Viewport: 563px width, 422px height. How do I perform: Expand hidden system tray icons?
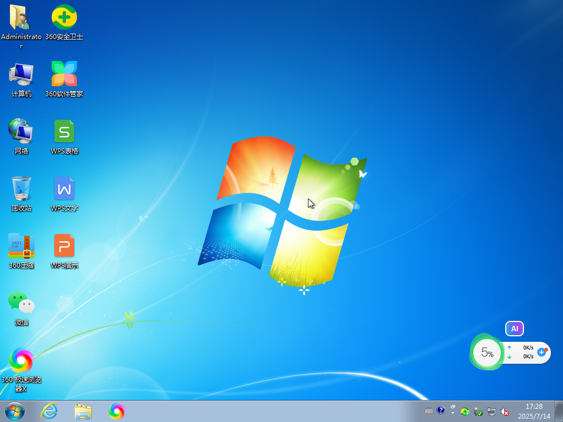(x=453, y=410)
